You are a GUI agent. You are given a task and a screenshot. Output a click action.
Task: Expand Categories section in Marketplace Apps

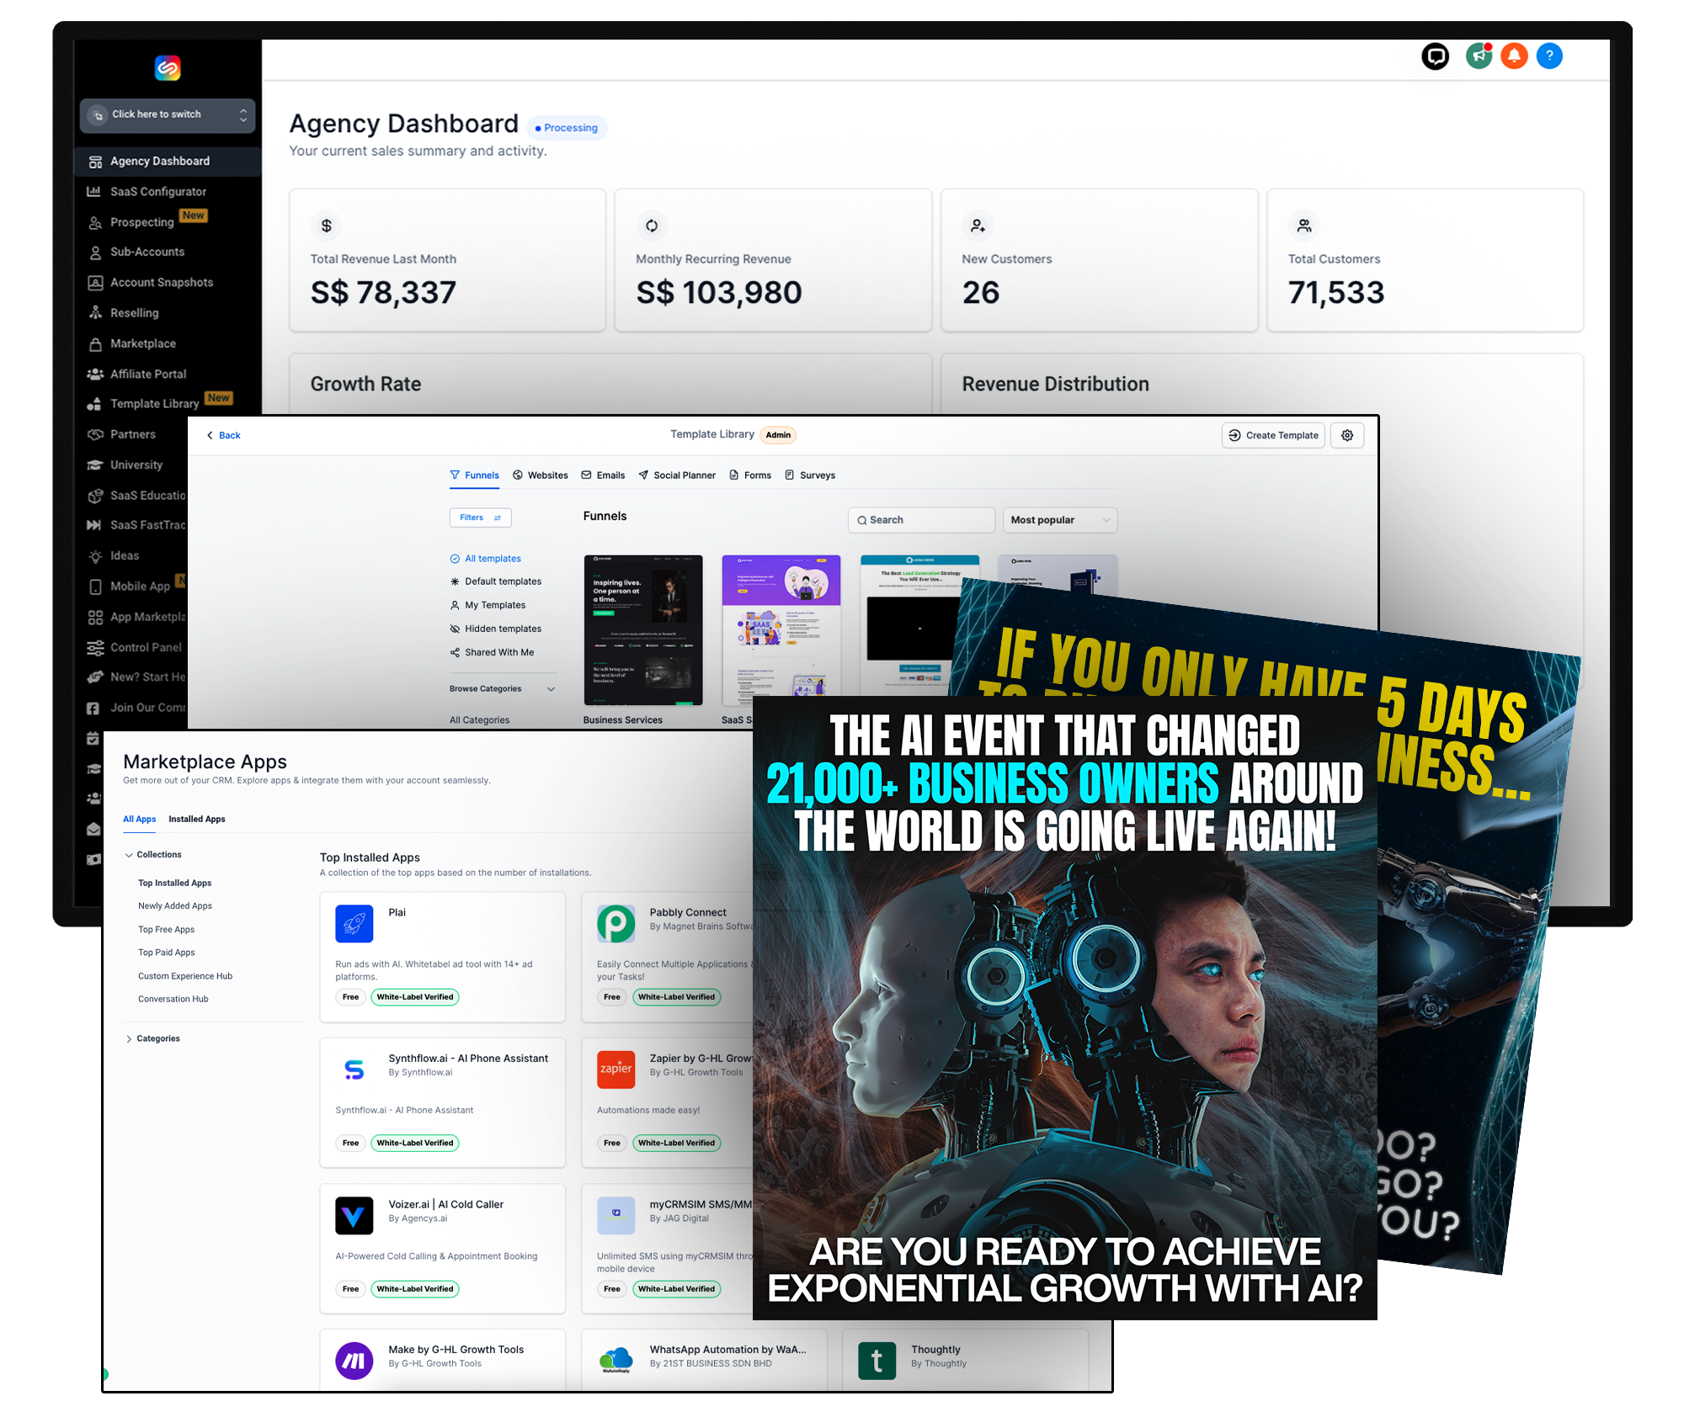pos(157,1038)
